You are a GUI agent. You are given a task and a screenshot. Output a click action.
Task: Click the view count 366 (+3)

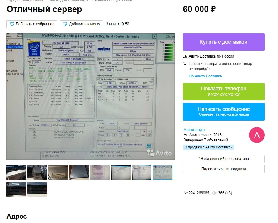tap(225, 193)
